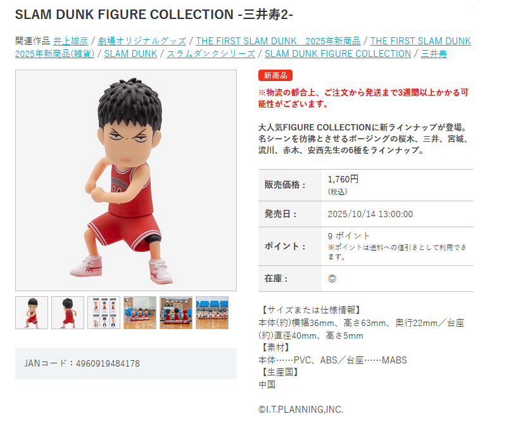Viewport: 506px width, 421px height.
Task: Click the 1,760円 price value
Action: (343, 179)
